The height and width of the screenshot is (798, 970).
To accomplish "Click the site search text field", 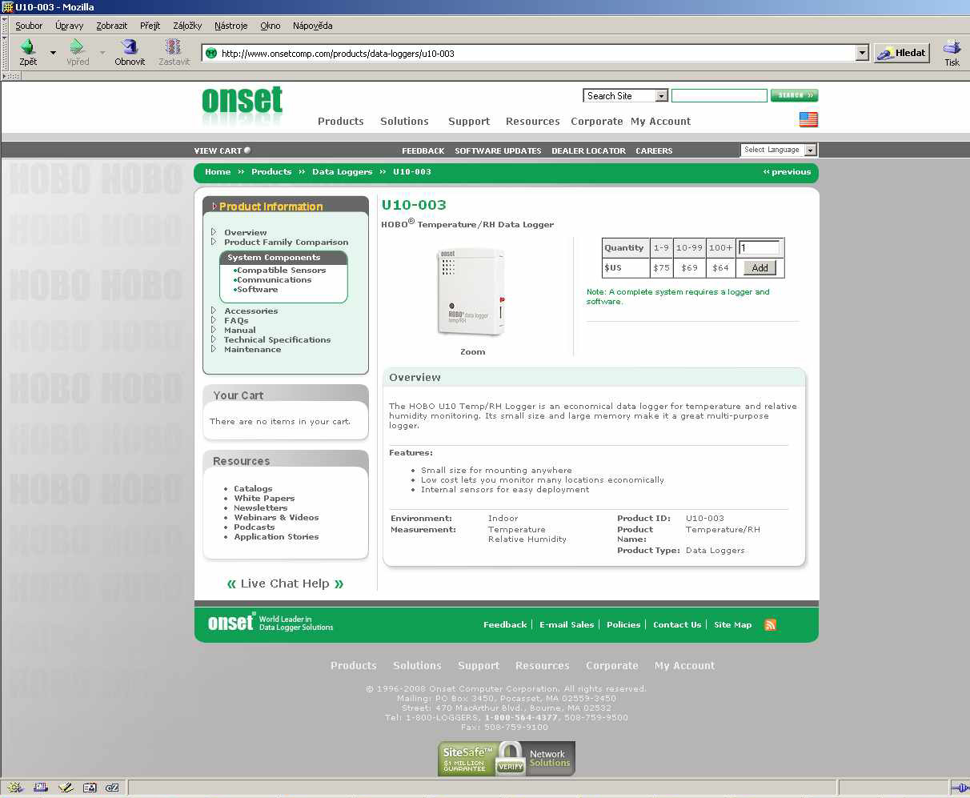I will [x=719, y=96].
